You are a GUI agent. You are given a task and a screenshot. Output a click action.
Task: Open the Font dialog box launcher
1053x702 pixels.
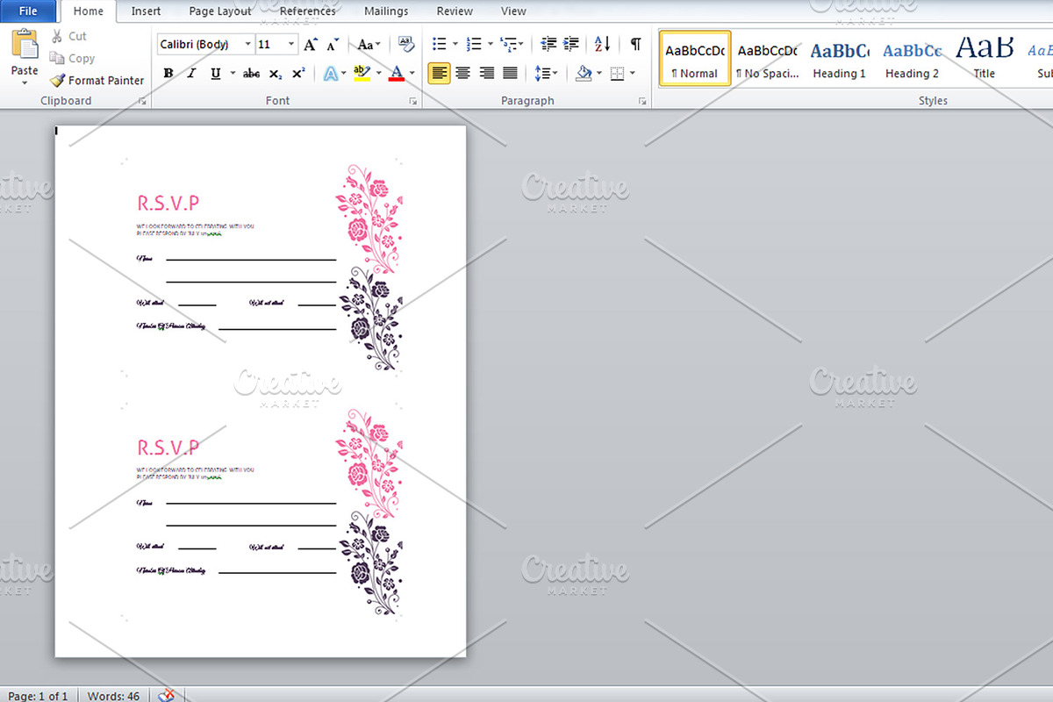point(412,102)
